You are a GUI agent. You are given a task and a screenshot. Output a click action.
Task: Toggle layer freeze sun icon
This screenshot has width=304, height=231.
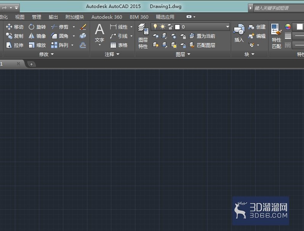tap(162, 27)
